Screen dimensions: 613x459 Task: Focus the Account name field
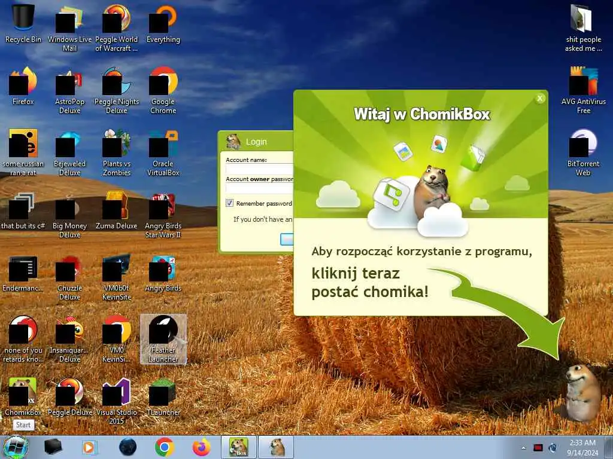(260, 169)
